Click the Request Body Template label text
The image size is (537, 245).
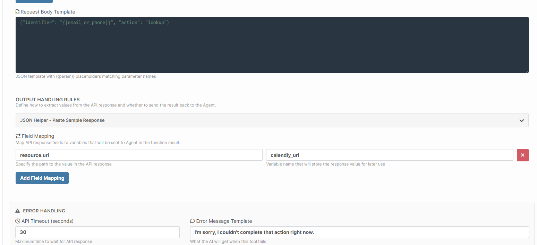[48, 12]
